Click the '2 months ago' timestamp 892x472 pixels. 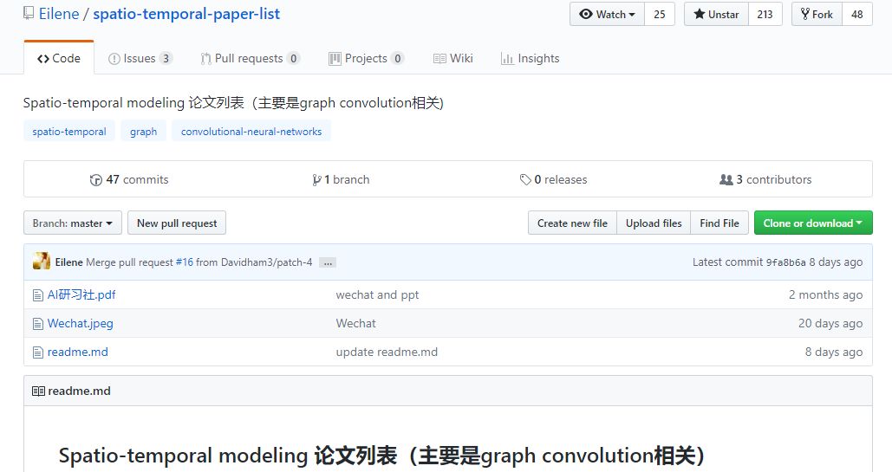coord(825,294)
